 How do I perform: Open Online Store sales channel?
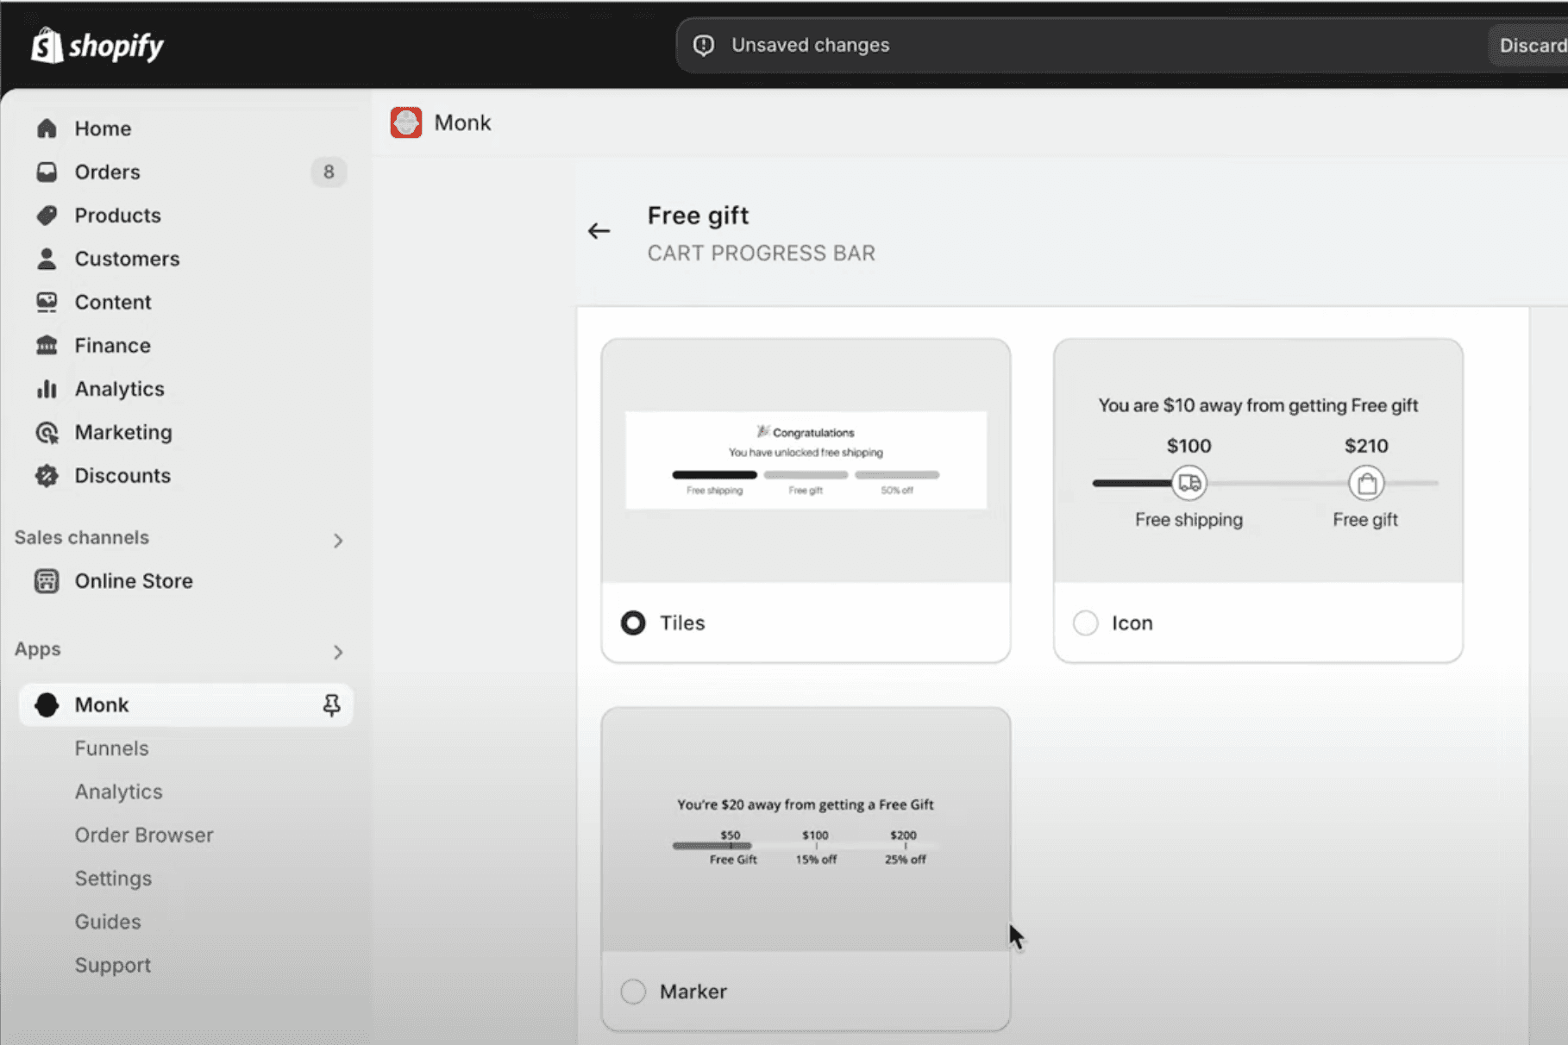click(x=134, y=581)
